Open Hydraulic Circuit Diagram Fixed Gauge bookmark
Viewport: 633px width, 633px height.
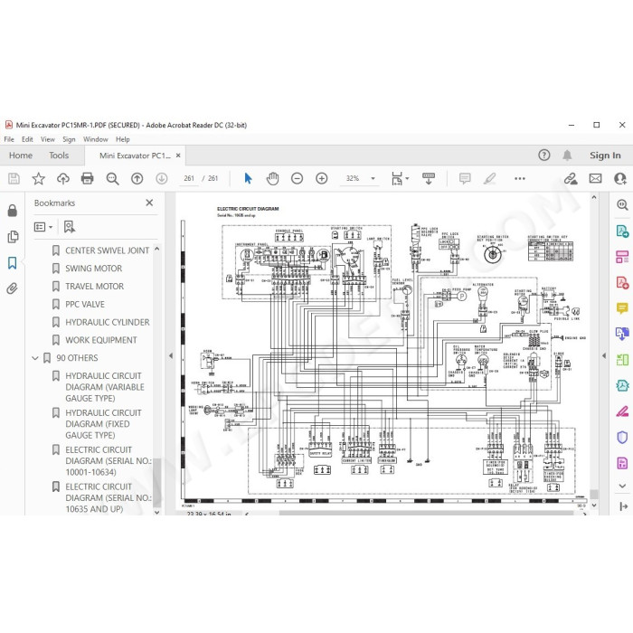(103, 424)
